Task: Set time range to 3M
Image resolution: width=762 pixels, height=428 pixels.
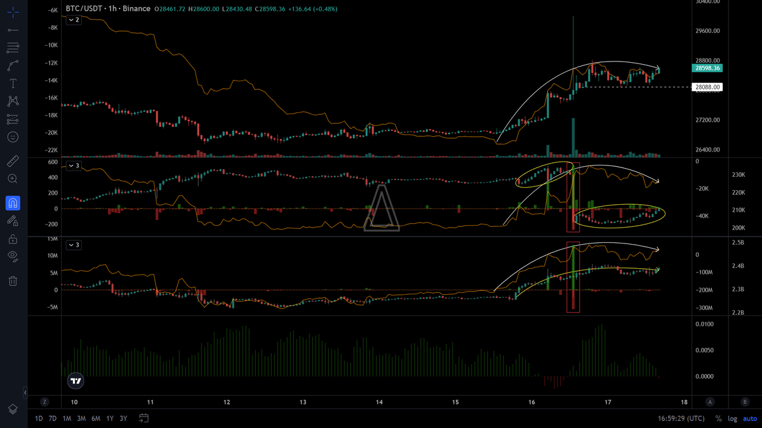Action: click(x=81, y=418)
